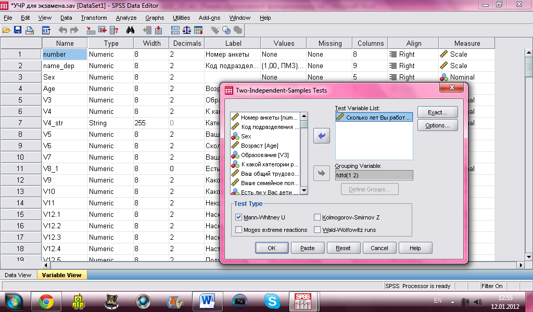Click variable list scrollbar up arrow

(x=304, y=116)
